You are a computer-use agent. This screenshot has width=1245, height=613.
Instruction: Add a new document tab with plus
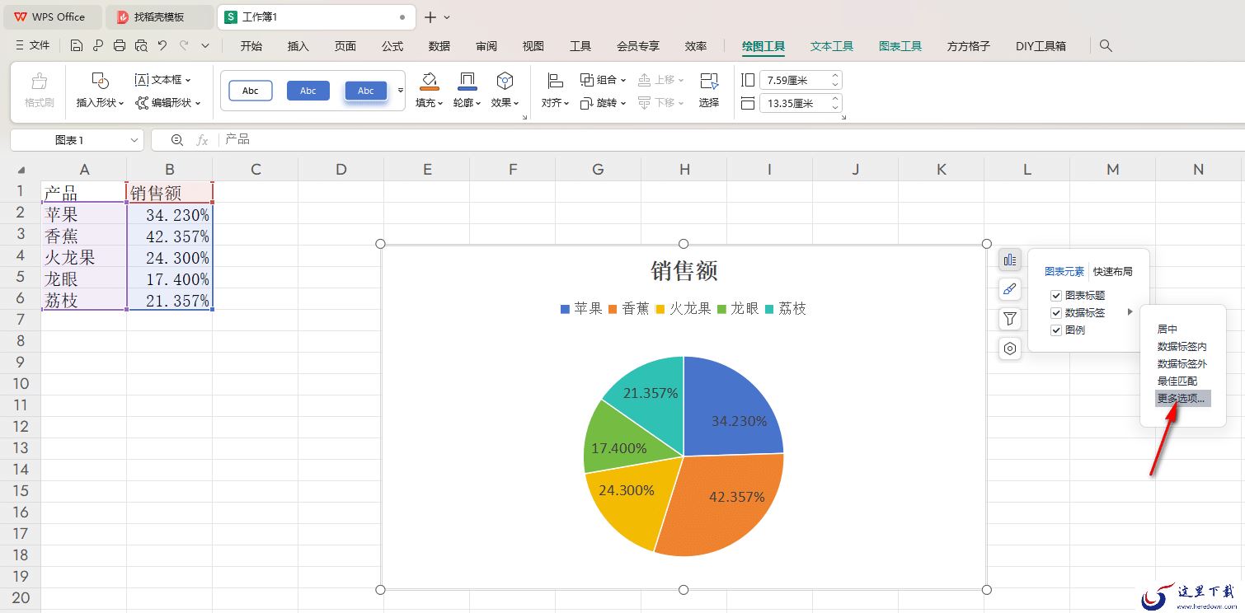(x=430, y=16)
